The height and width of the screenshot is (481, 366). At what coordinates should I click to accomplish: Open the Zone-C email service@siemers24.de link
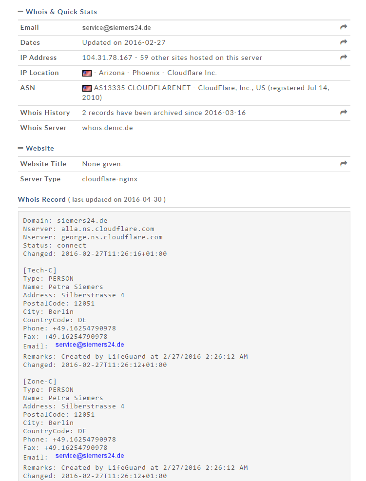coord(90,456)
